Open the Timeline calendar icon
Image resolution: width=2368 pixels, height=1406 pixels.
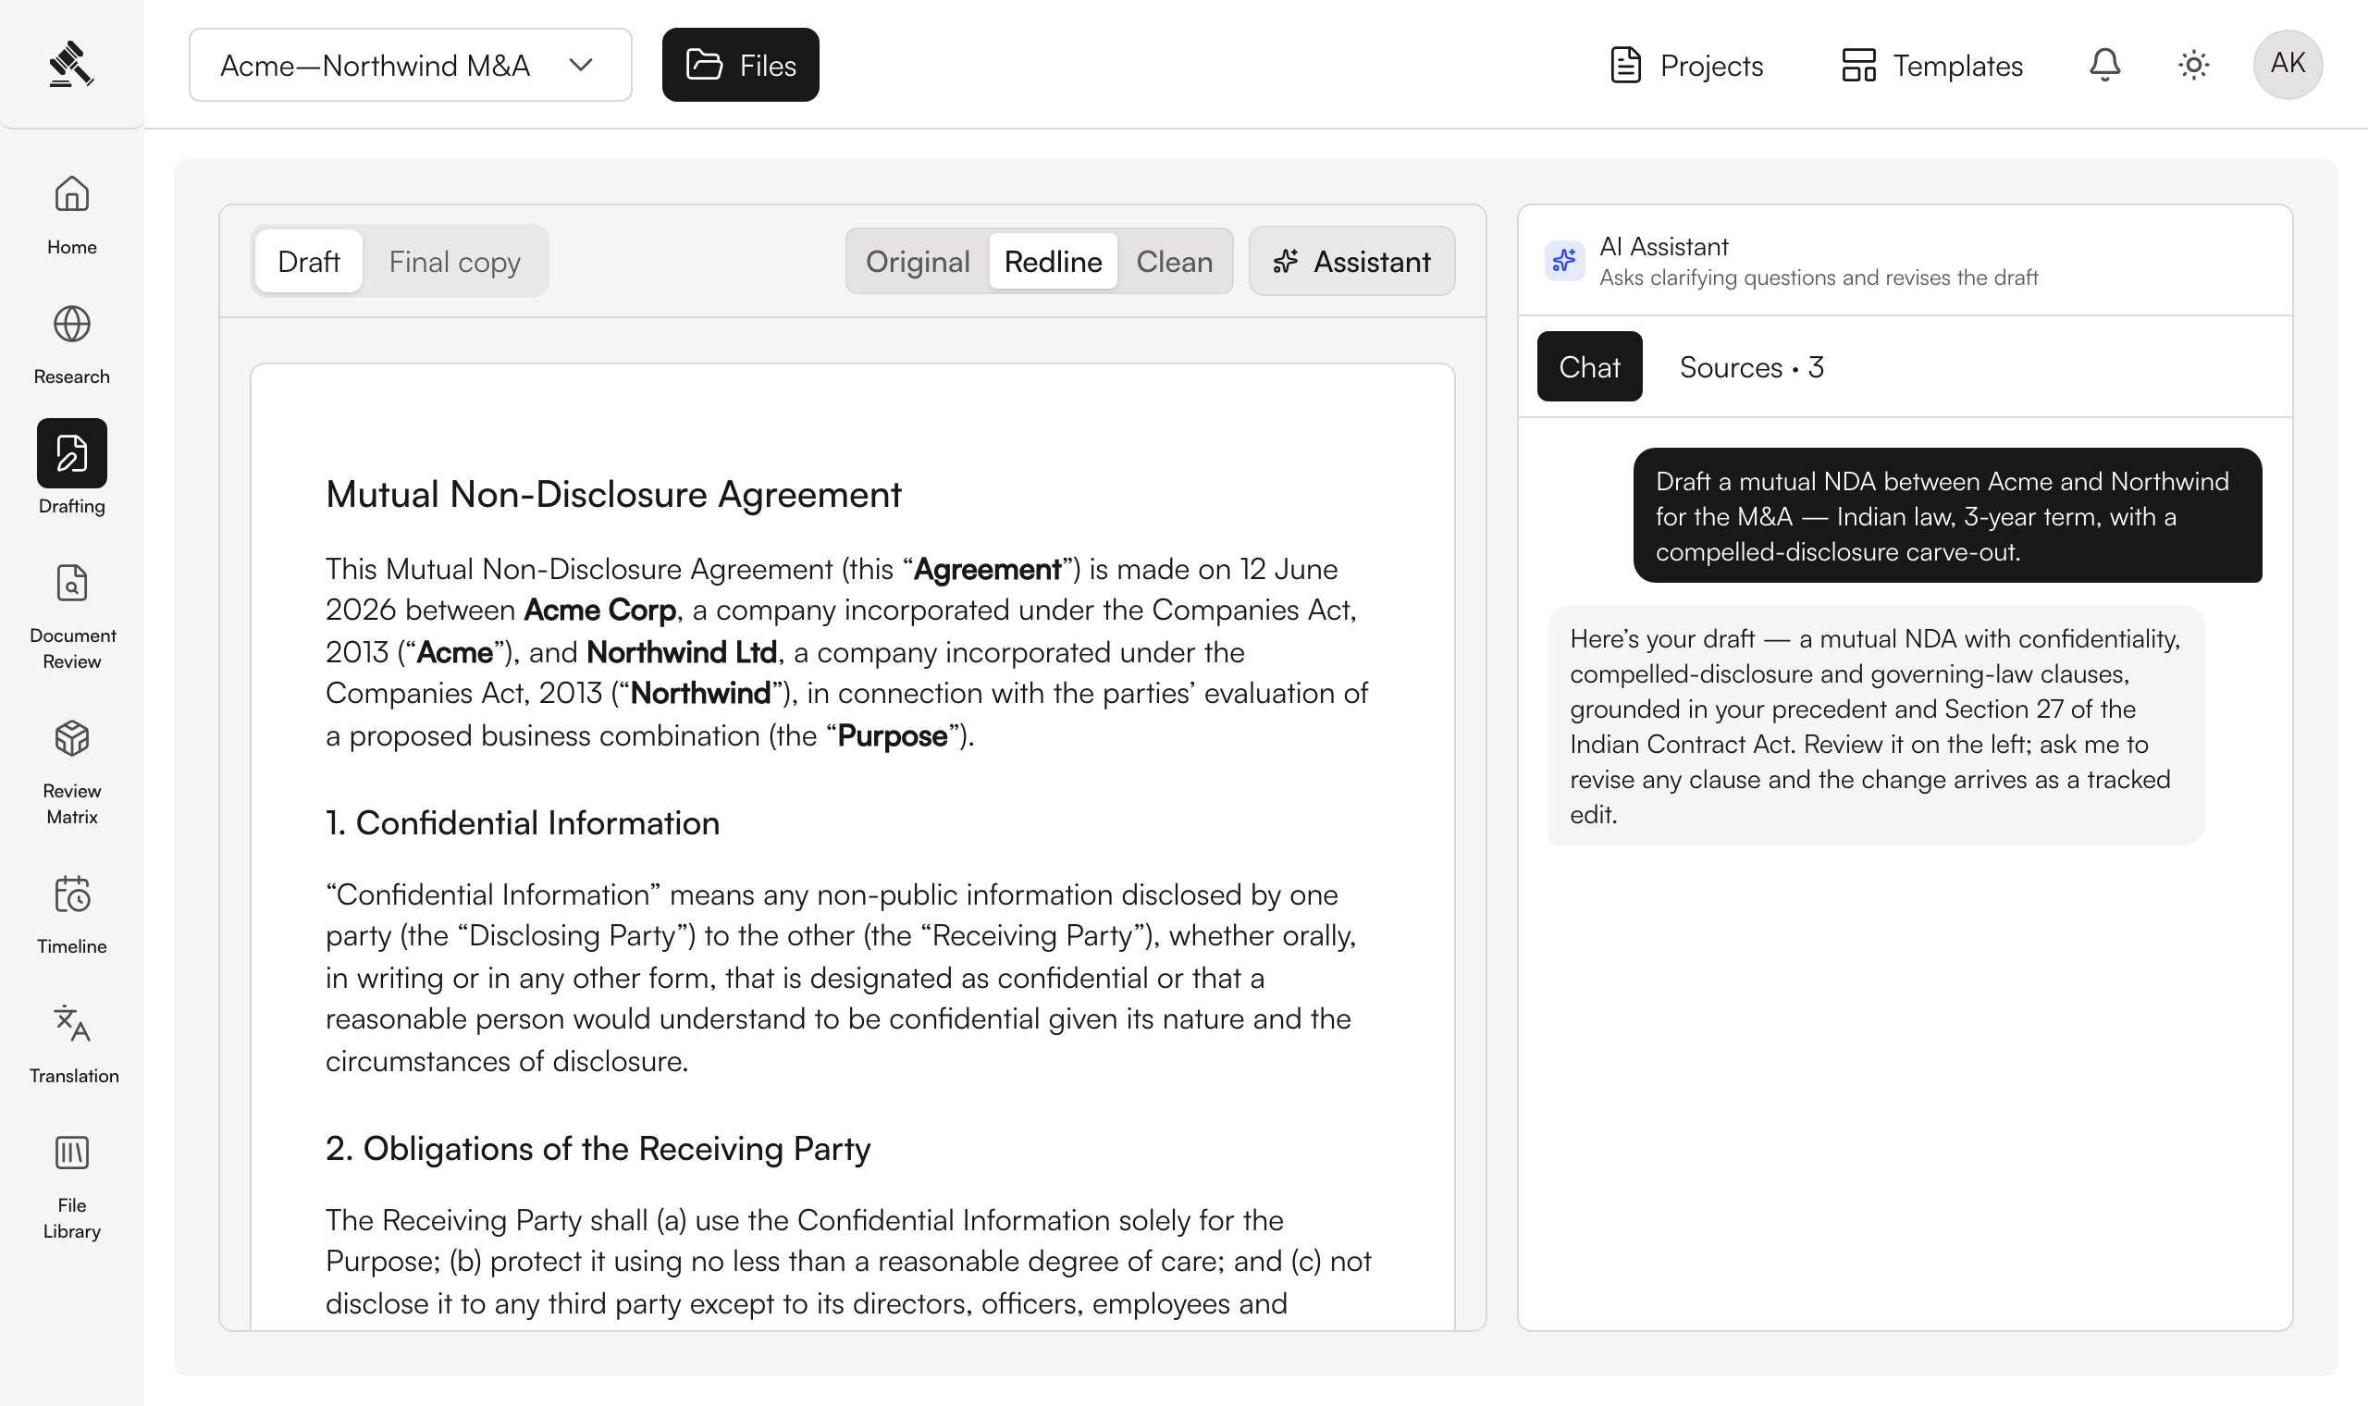coord(72,894)
